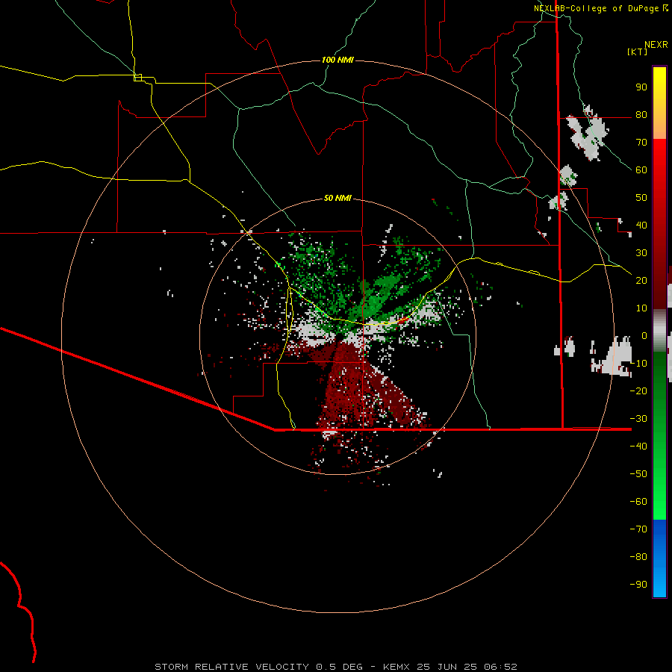Click the STORM RELATIVE VELOCITY 0.5 DEG caption

coord(258,667)
